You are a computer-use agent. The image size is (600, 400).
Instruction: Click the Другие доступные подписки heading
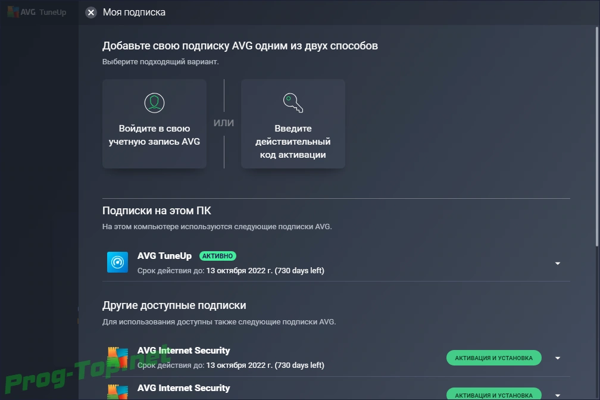174,305
